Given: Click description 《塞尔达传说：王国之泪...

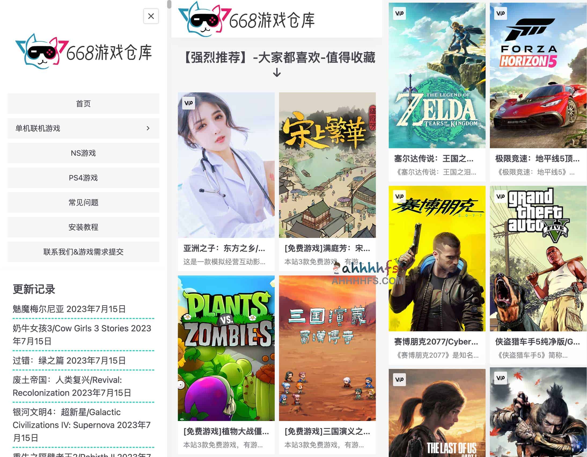Looking at the screenshot, I should [x=435, y=172].
